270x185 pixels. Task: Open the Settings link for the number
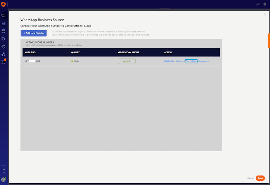[x=180, y=61]
